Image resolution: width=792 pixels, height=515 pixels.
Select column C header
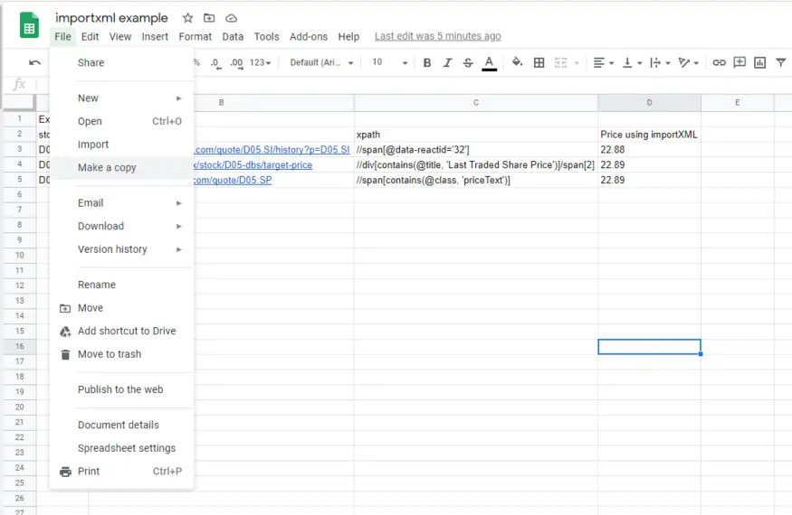476,102
